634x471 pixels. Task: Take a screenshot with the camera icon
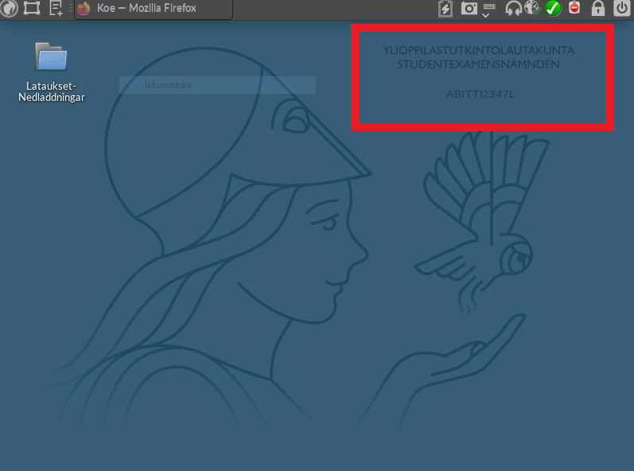(469, 9)
